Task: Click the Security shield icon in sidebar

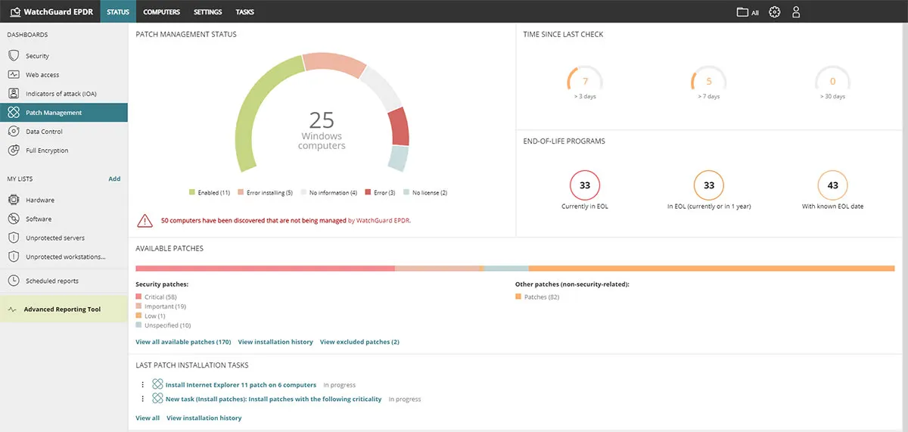Action: point(13,56)
